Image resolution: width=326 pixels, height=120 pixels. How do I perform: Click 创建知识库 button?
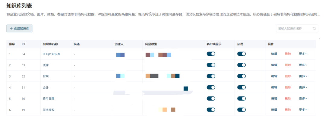click(19, 28)
